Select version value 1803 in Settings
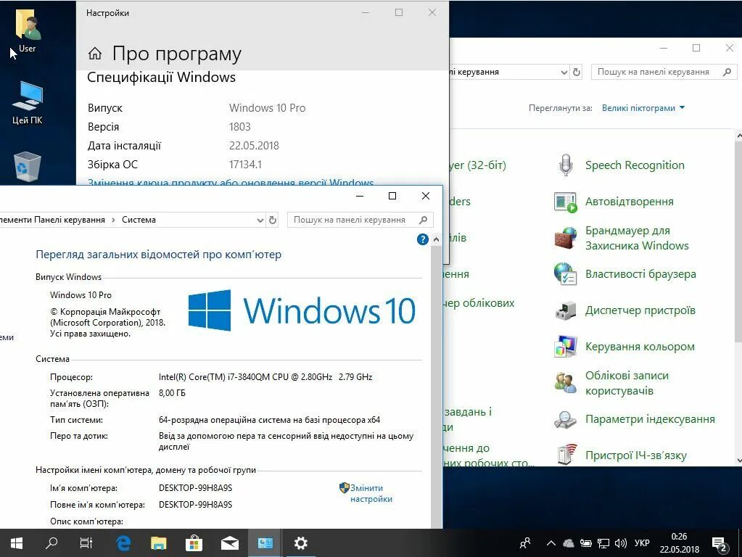 point(240,127)
